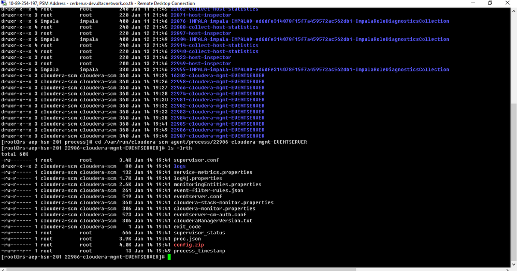517x271 pixels.
Task: Minimize the Remote Desktop Connection window
Action: click(x=473, y=3)
